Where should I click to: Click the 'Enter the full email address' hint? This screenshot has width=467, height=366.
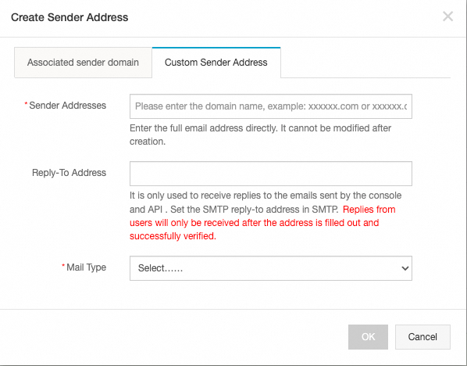pyautogui.click(x=260, y=135)
